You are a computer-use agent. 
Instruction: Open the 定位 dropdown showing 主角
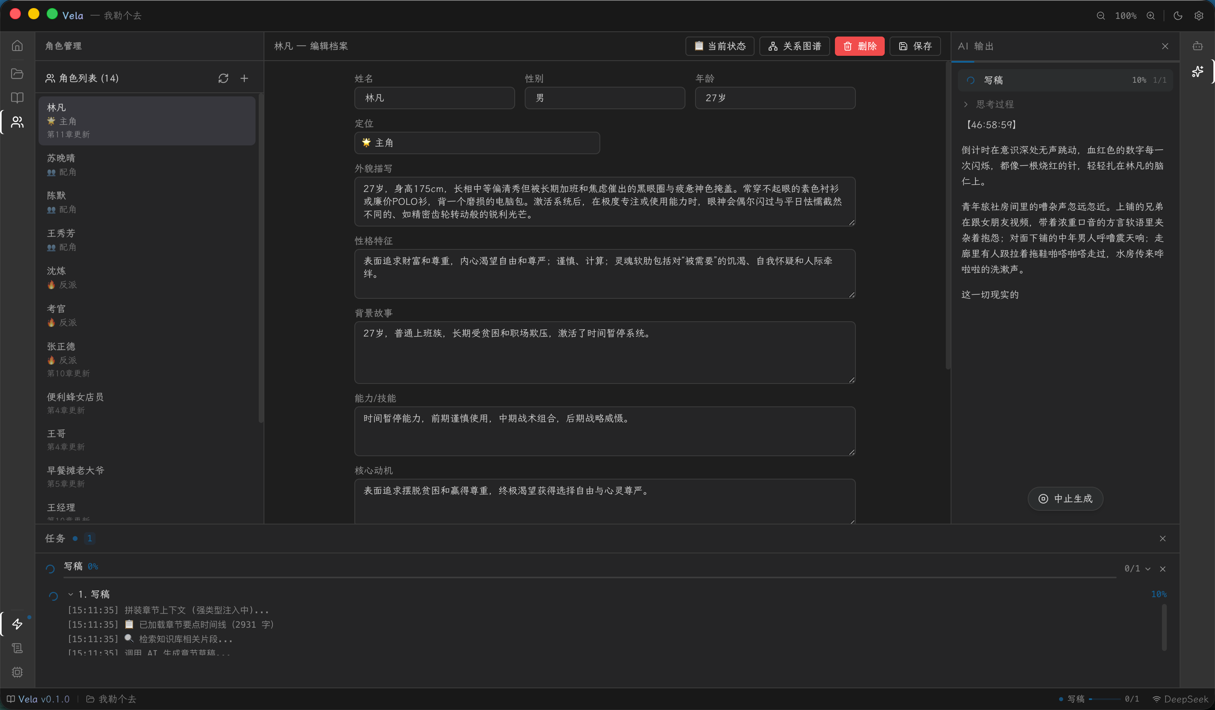pos(477,143)
